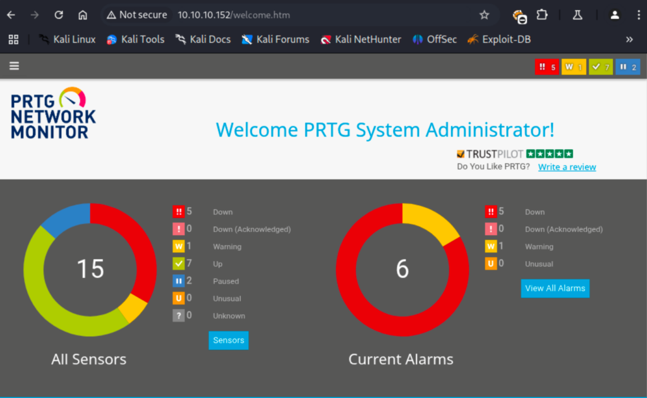This screenshot has width=647, height=398.
Task: Open the Exploit-DB bookmark
Action: point(499,40)
